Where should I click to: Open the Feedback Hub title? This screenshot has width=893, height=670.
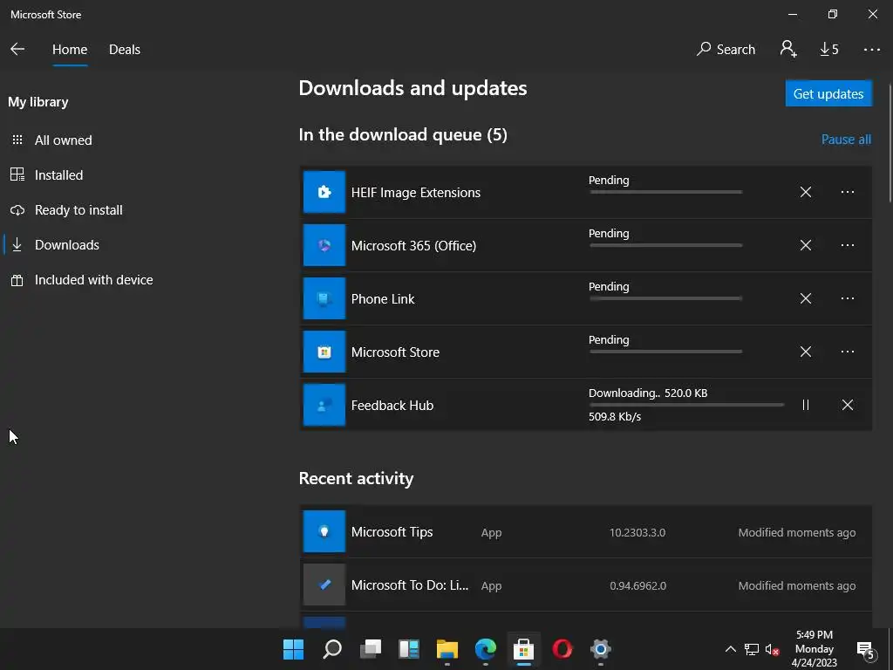tap(392, 406)
